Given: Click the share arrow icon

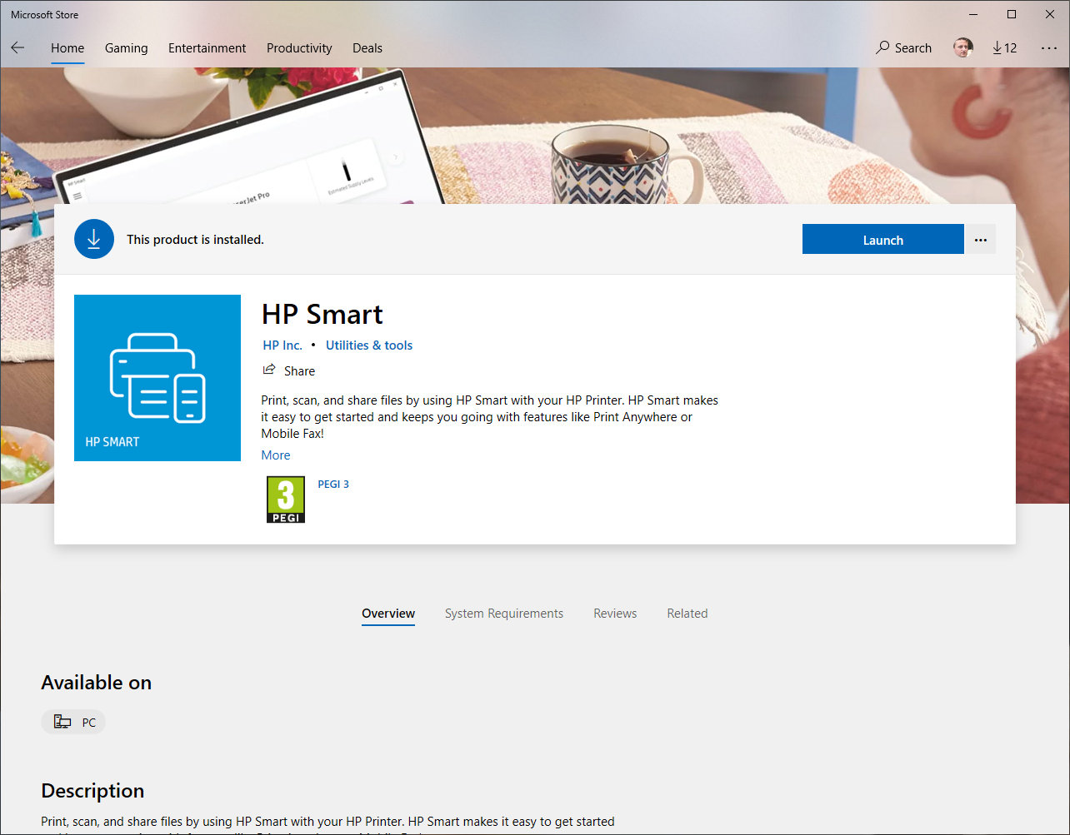Looking at the screenshot, I should pos(269,370).
